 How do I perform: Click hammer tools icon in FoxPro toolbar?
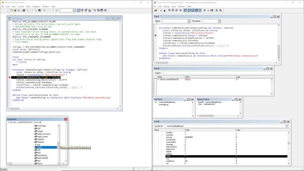click(x=106, y=10)
